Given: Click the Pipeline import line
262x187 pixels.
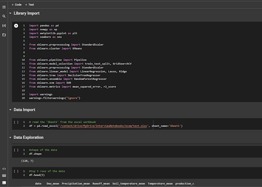Looking at the screenshot, I should tap(58, 60).
